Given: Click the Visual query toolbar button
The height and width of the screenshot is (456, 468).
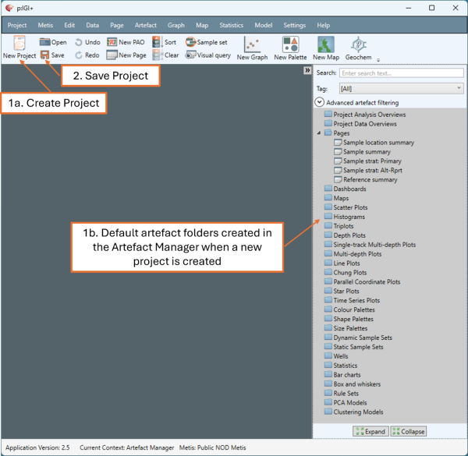Looking at the screenshot, I should click(207, 55).
